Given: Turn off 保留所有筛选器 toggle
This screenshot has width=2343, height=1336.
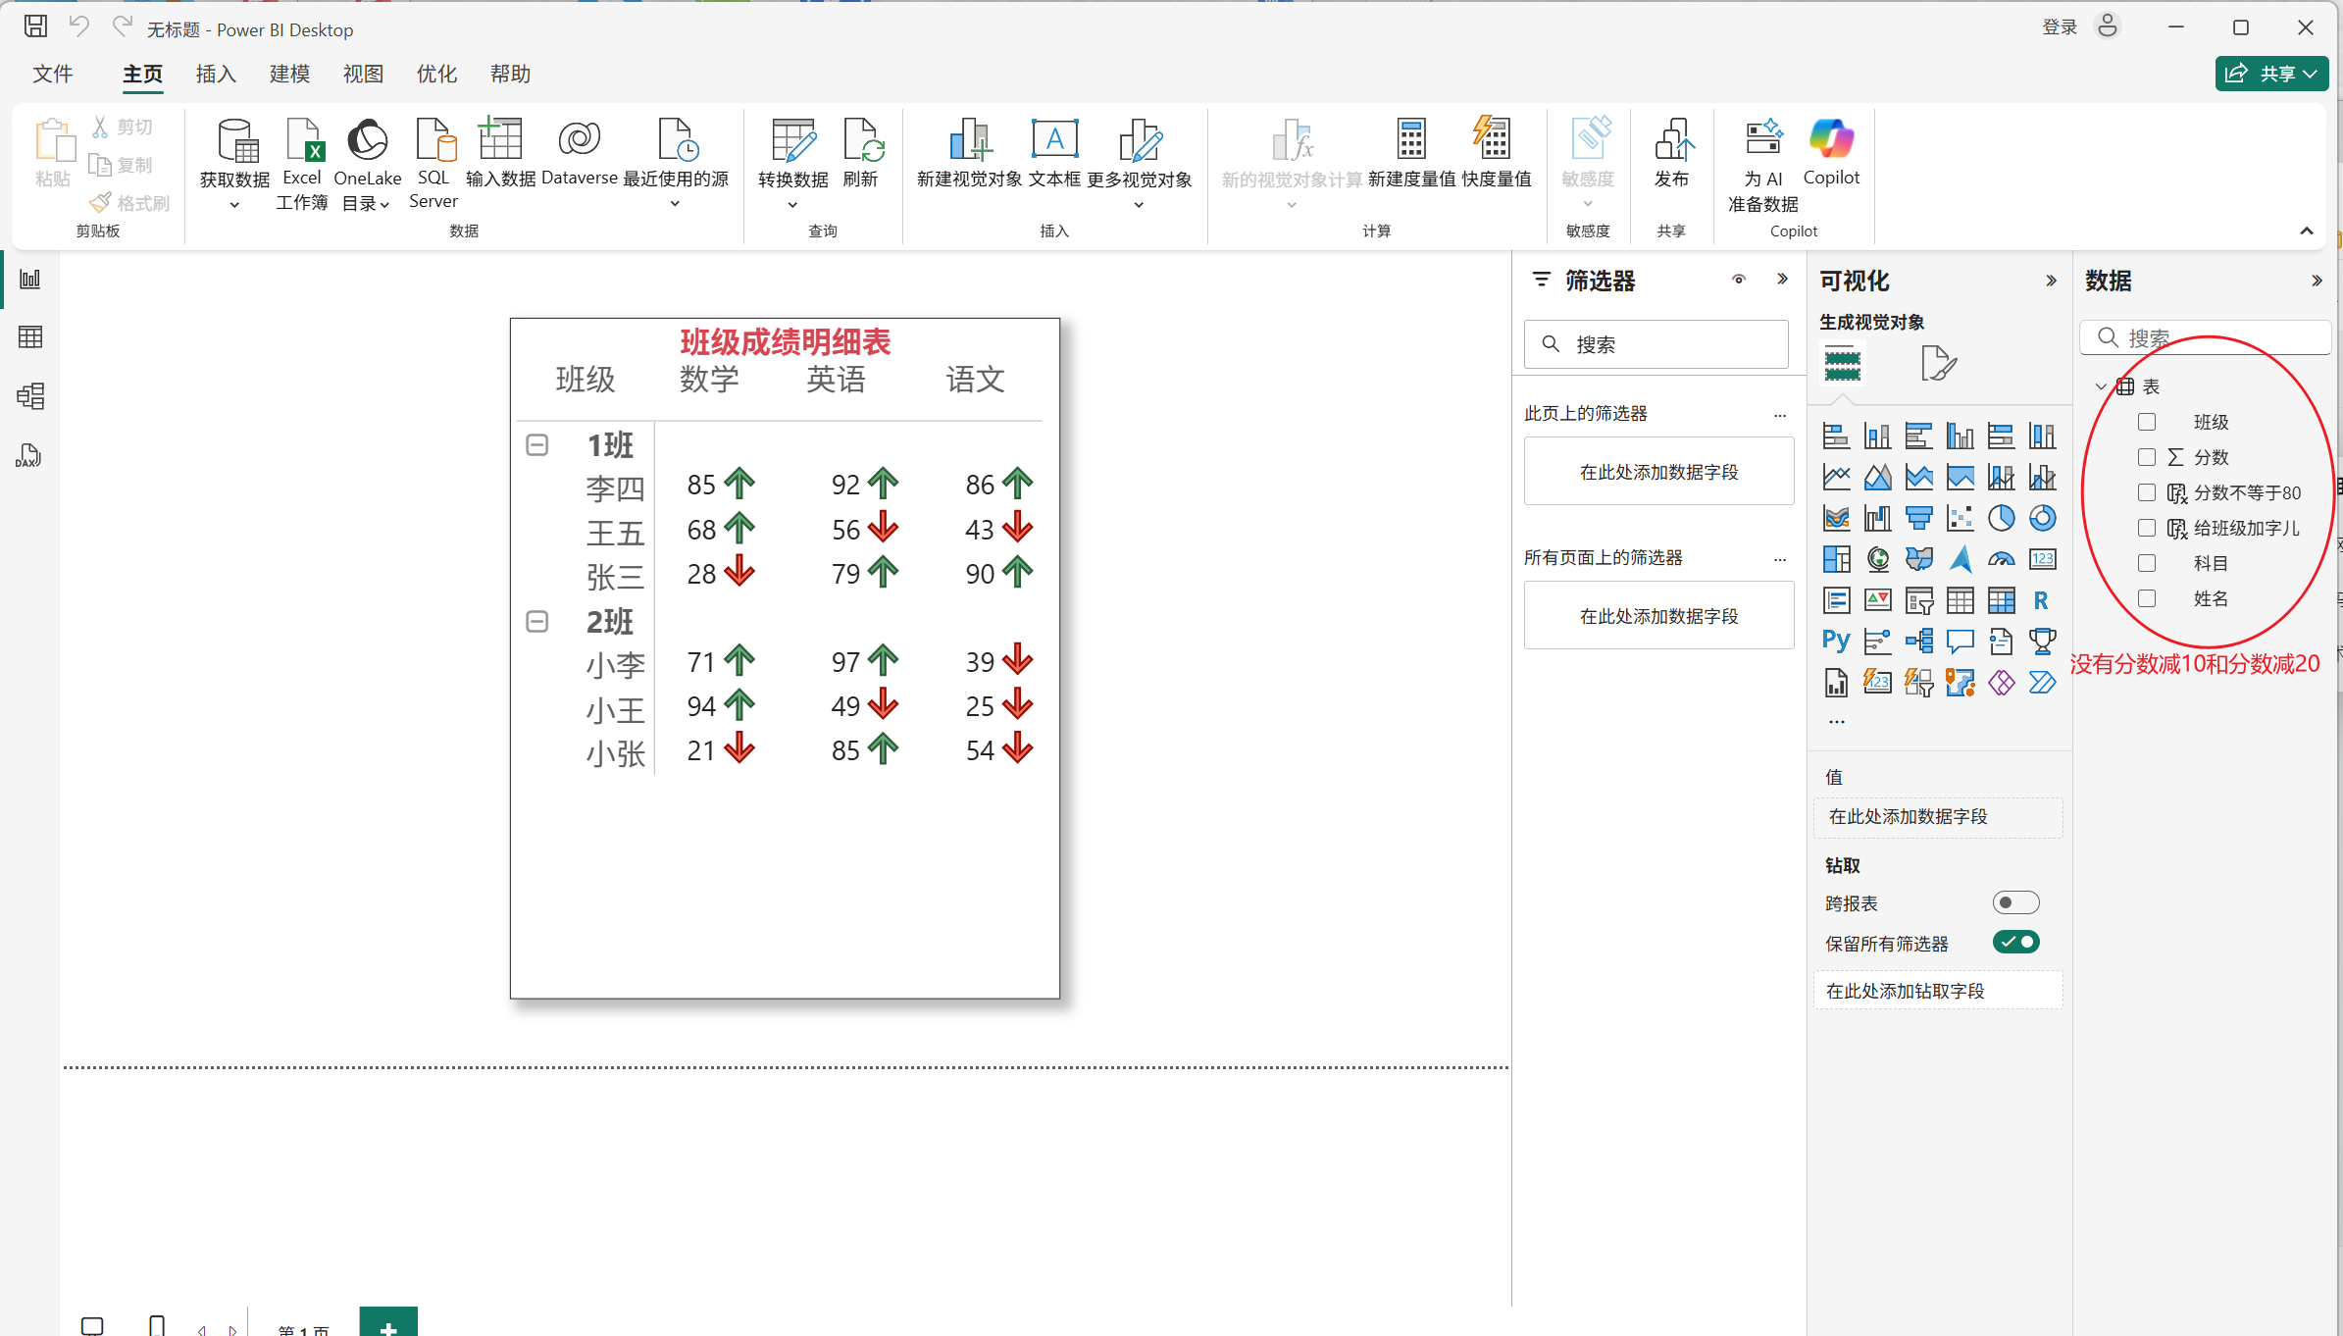Looking at the screenshot, I should tap(2015, 943).
